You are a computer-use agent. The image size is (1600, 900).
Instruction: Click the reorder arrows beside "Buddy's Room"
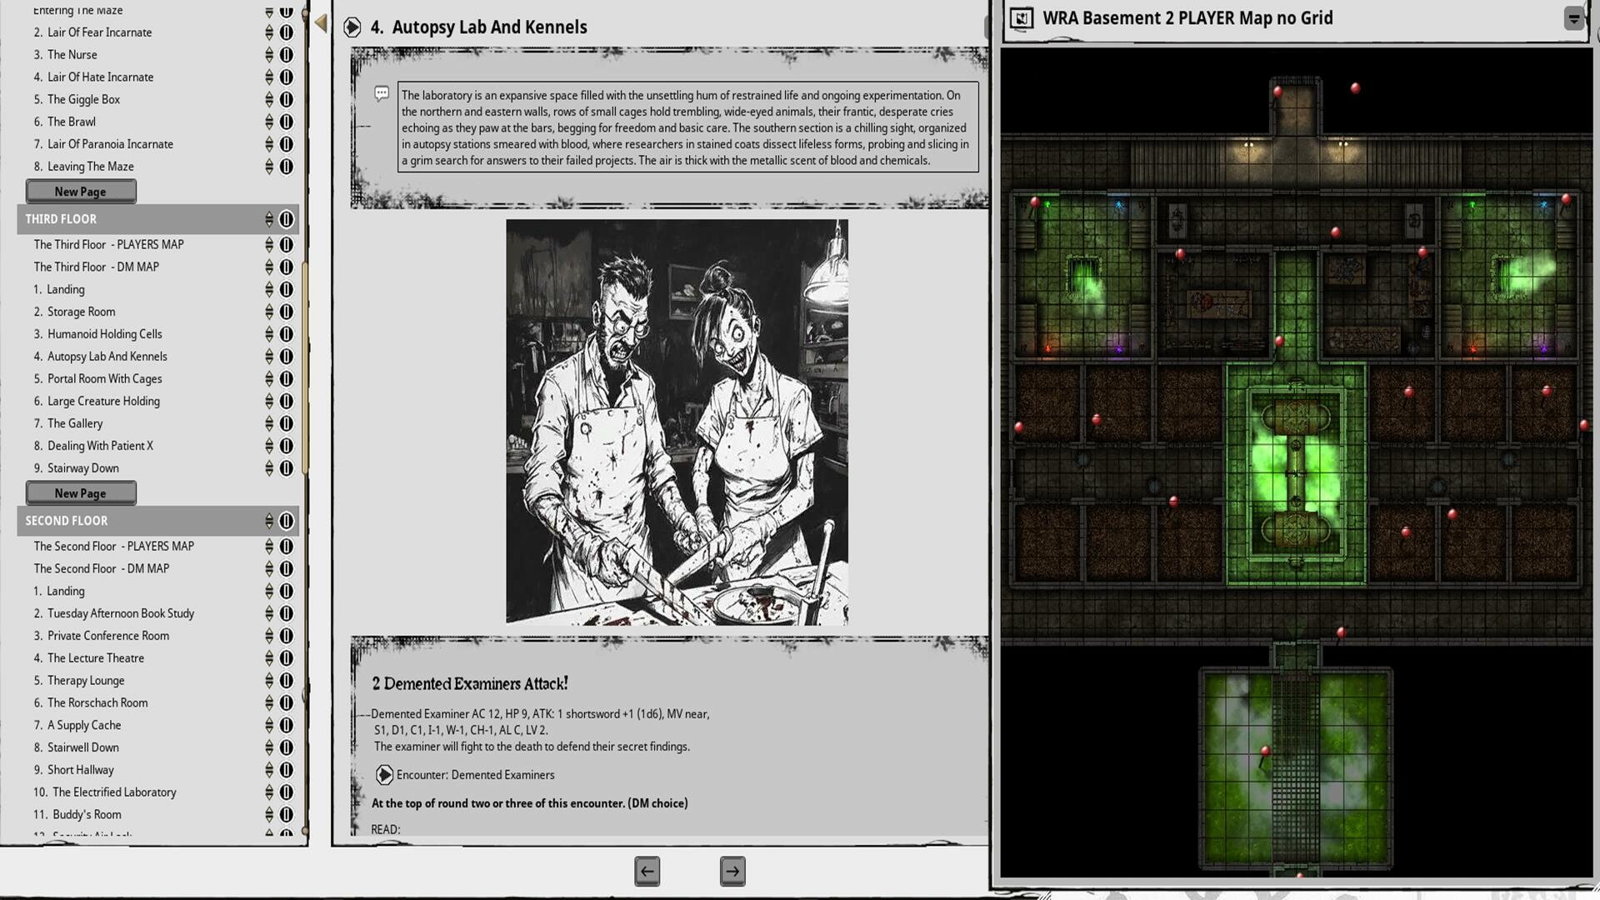pos(268,814)
